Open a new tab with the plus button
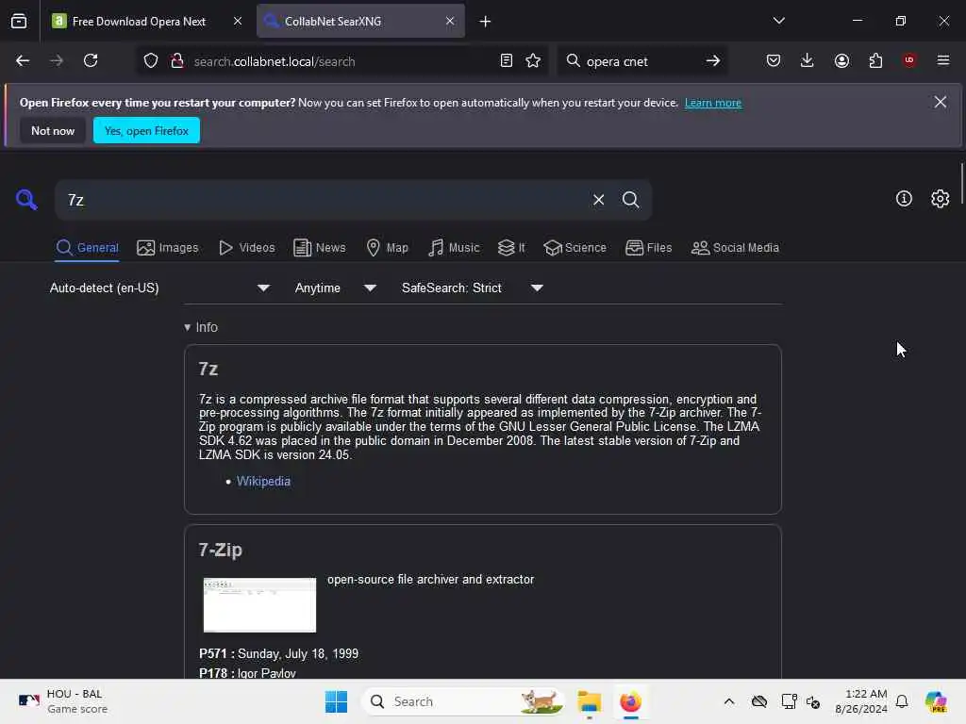This screenshot has height=724, width=966. pos(486,22)
